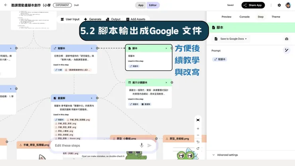Select the 寫腳本 node header

[x=74, y=48]
